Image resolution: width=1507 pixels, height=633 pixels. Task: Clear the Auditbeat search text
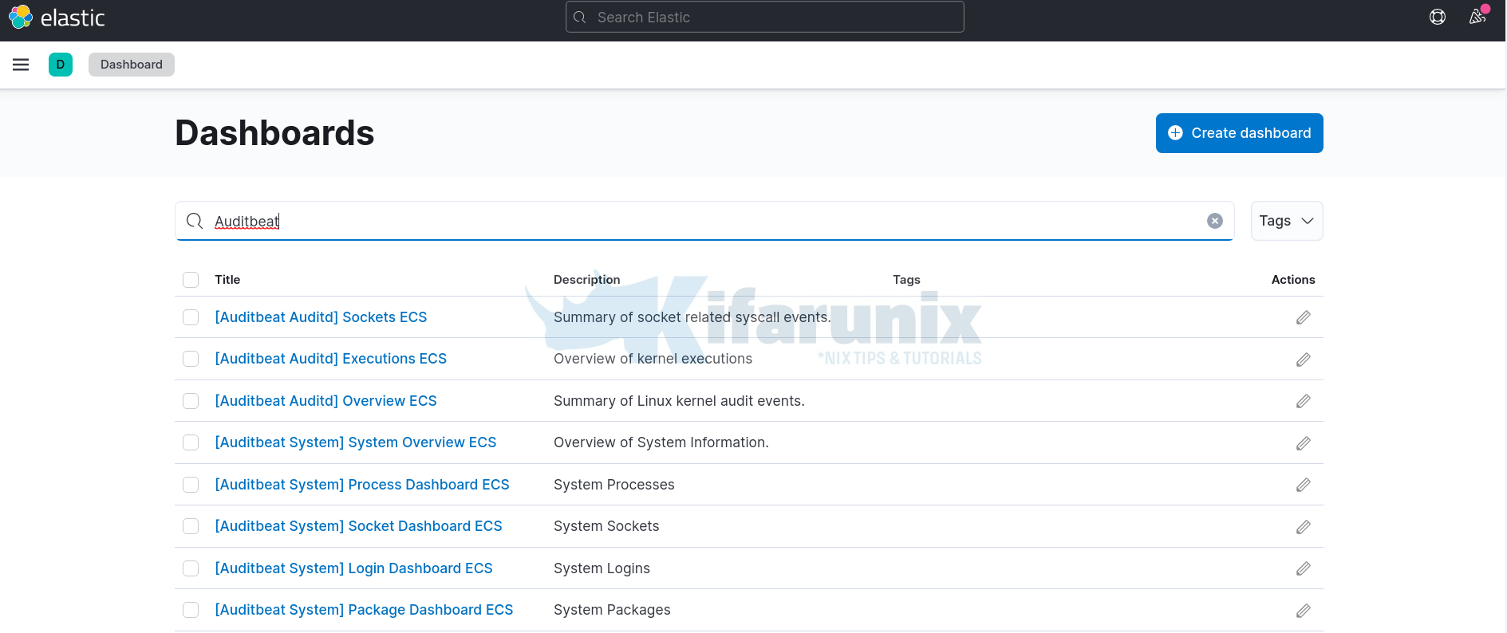click(x=1215, y=221)
